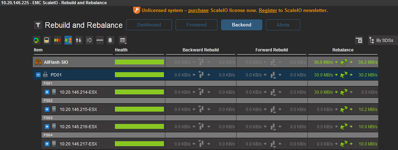Toggle the Rebuild and Rebalance view icon
The image size is (398, 150).
click(68, 40)
